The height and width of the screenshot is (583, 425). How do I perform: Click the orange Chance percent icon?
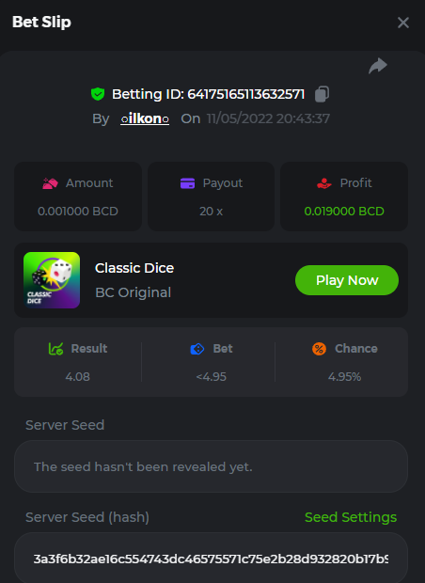pyautogui.click(x=319, y=349)
